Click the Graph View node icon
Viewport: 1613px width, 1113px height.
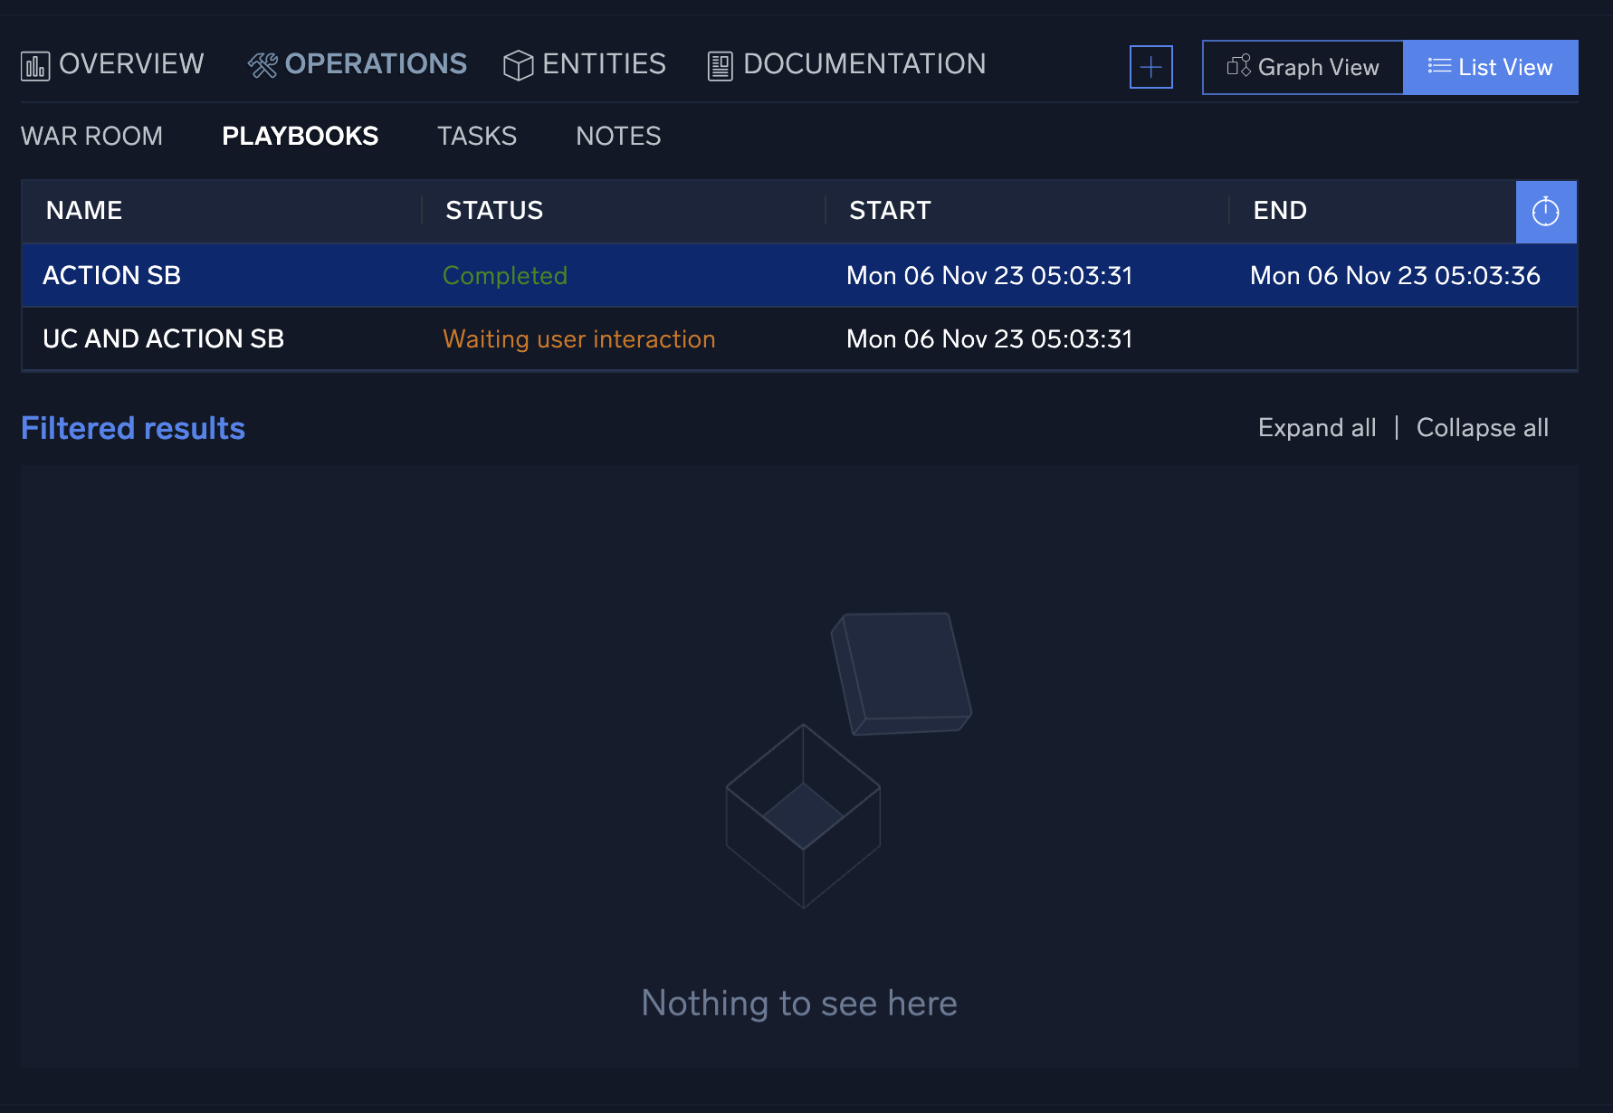coord(1237,66)
